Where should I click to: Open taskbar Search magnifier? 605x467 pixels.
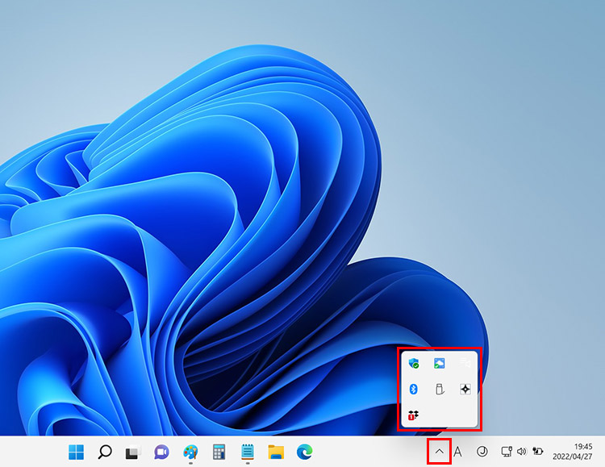tap(104, 452)
